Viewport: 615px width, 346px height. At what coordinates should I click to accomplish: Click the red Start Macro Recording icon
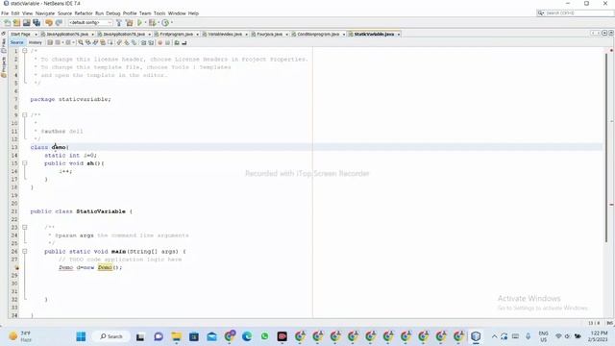pos(160,42)
